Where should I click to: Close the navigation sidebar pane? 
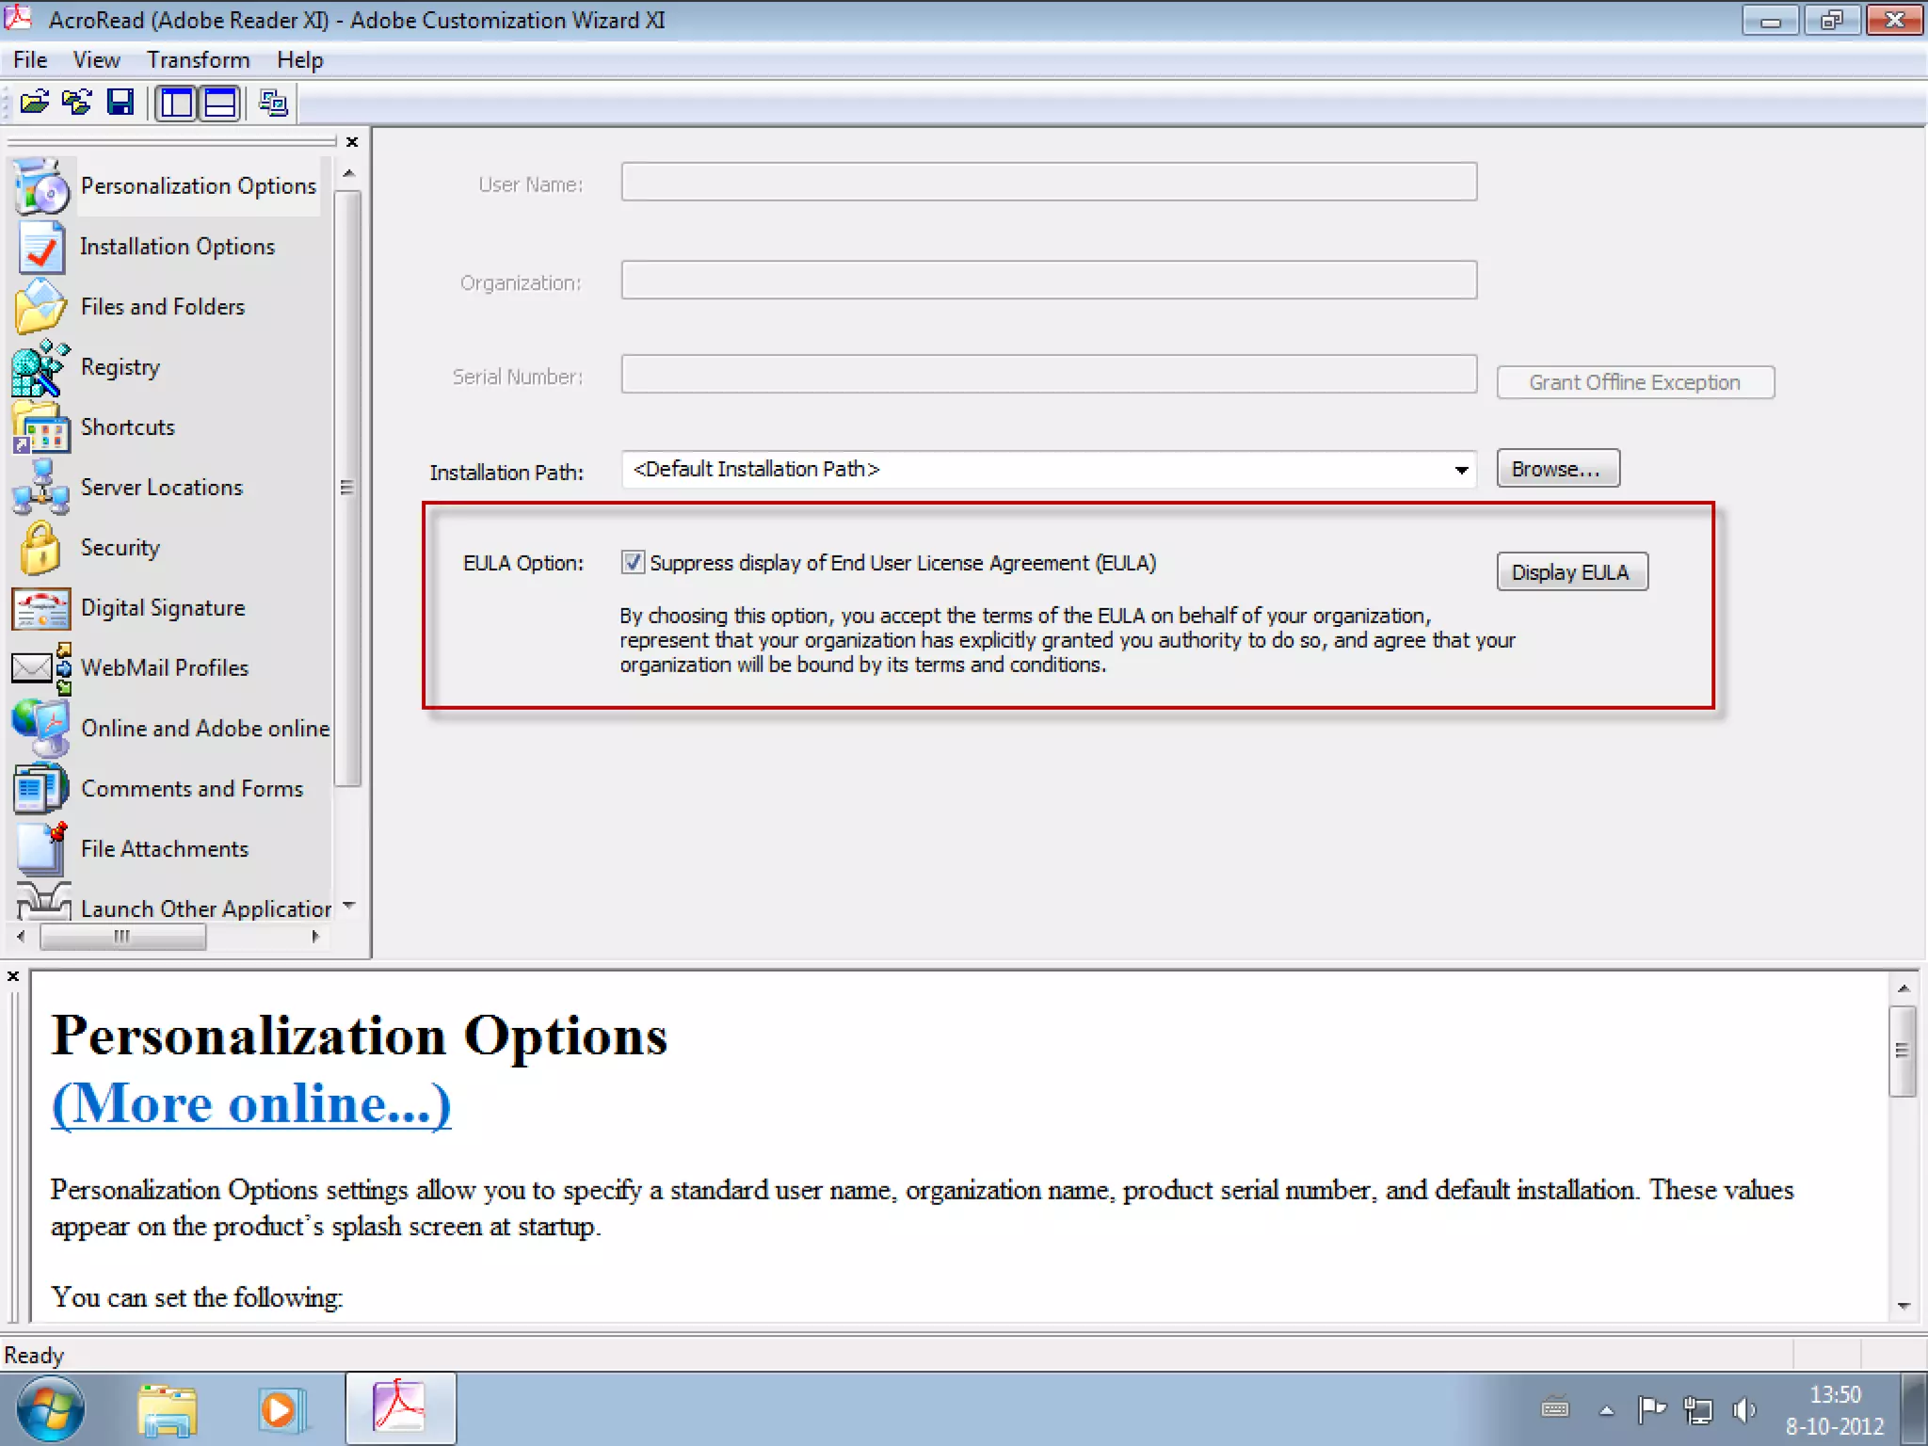[352, 142]
